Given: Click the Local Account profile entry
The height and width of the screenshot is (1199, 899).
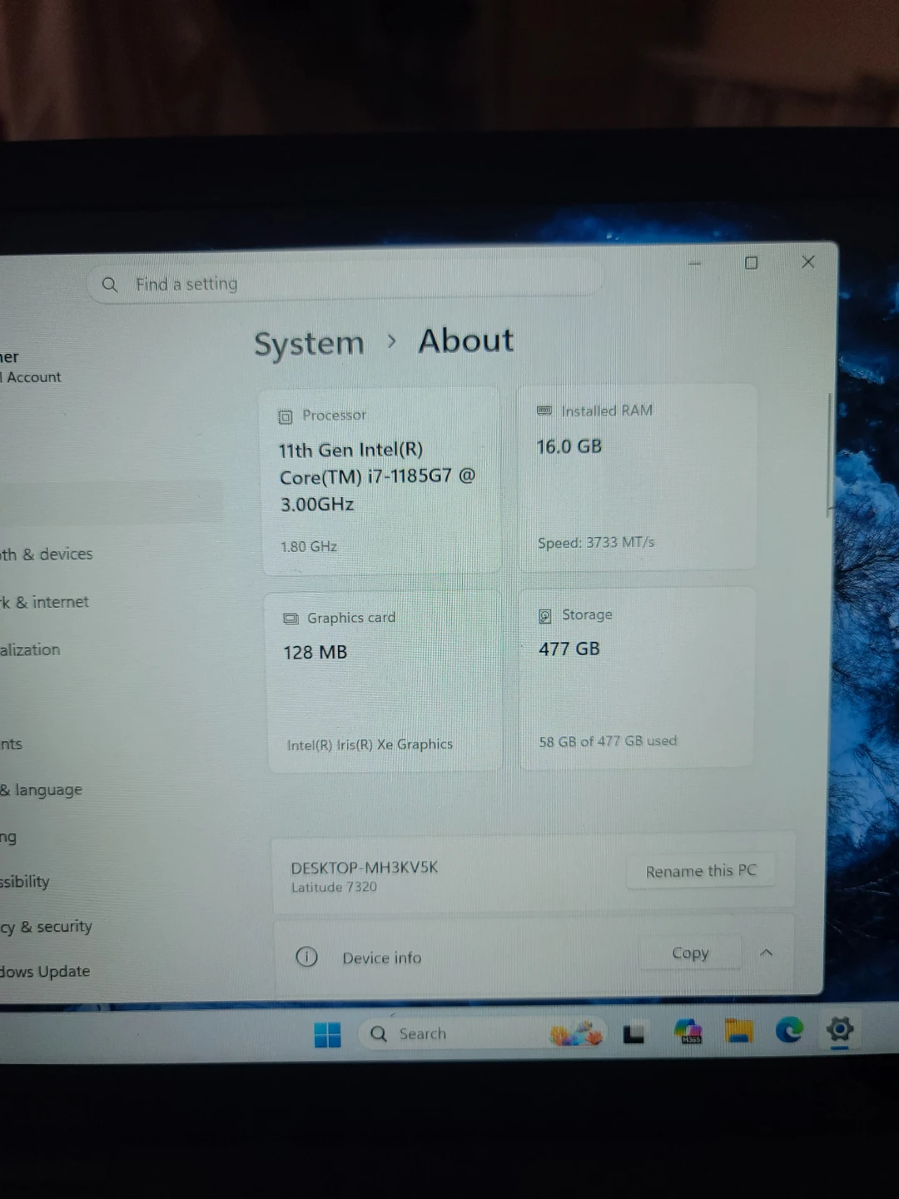Looking at the screenshot, I should point(31,367).
